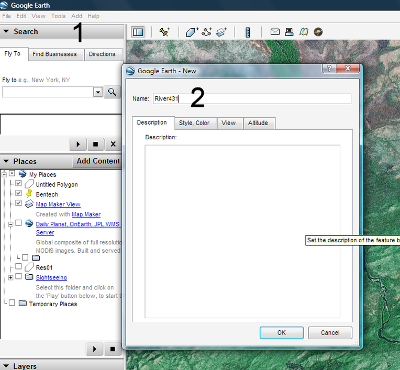Check the Sightseeing checkbox
The image size is (400, 370).
point(18,276)
